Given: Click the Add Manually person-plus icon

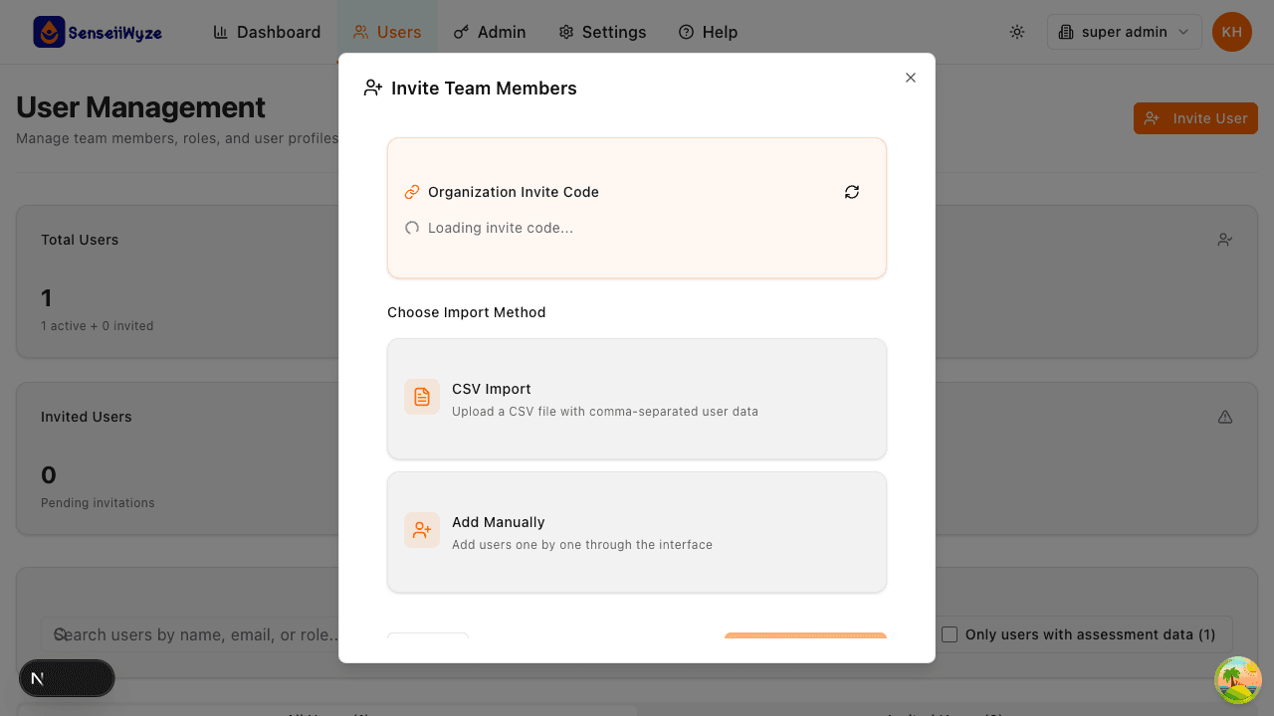Looking at the screenshot, I should click(421, 530).
